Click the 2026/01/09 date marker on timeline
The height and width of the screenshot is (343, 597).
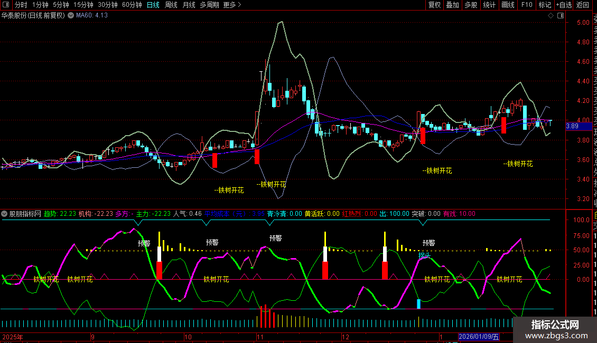pyautogui.click(x=478, y=337)
